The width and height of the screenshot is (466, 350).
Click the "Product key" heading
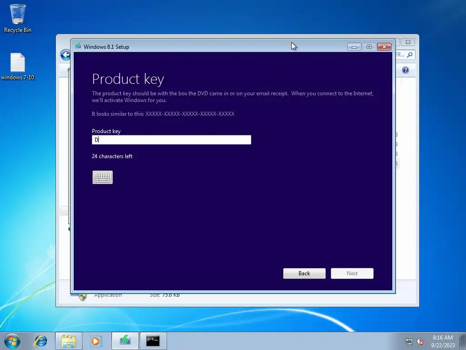pyautogui.click(x=128, y=79)
